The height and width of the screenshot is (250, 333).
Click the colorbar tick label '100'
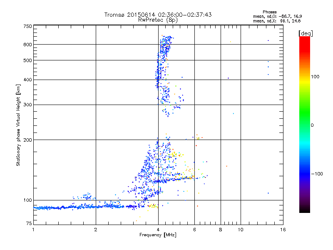click(x=315, y=77)
